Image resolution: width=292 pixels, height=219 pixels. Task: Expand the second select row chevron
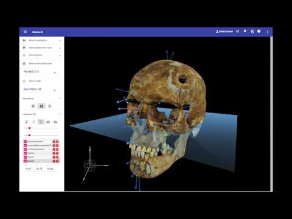pos(60,48)
